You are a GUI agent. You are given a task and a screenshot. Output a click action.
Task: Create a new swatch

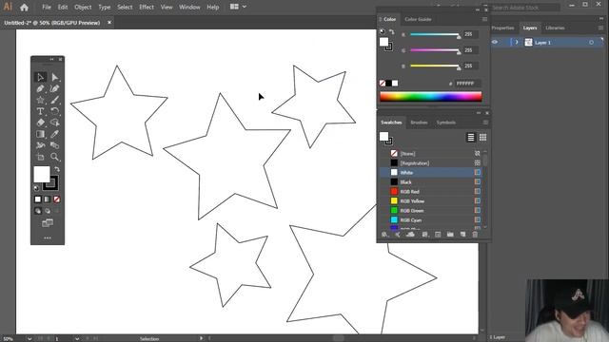coord(462,235)
